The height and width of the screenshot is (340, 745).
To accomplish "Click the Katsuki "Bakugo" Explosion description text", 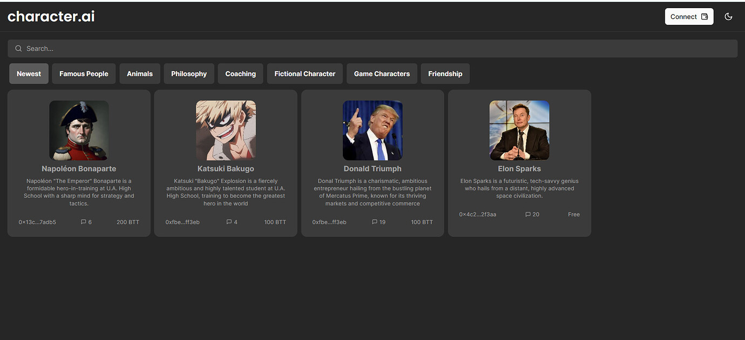I will coord(226,192).
